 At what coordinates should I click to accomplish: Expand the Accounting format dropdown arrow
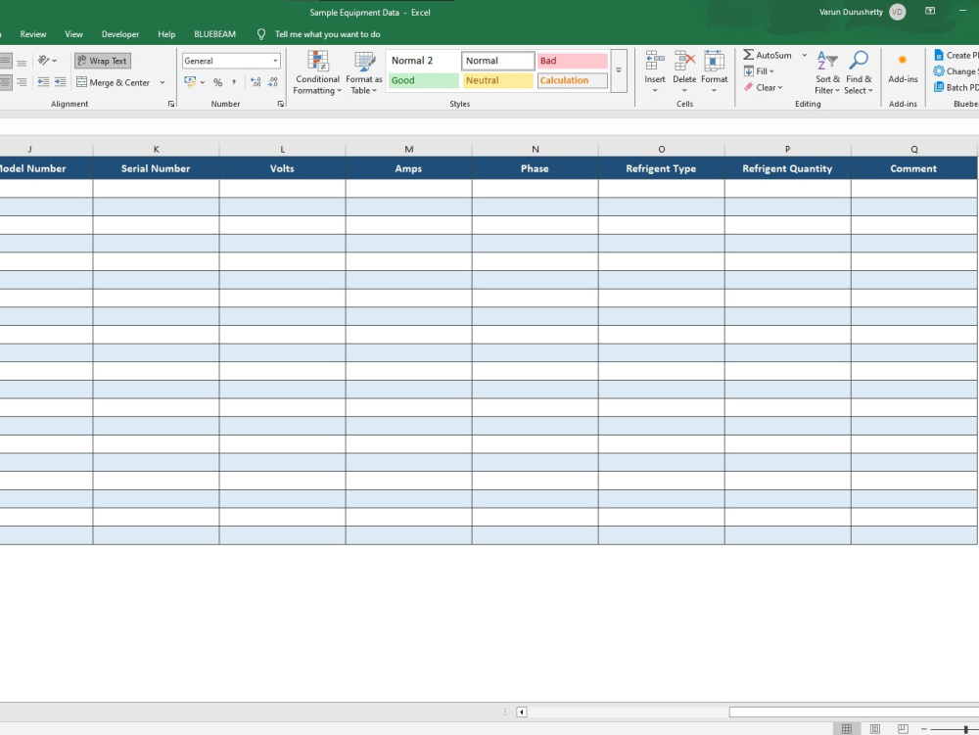[203, 82]
